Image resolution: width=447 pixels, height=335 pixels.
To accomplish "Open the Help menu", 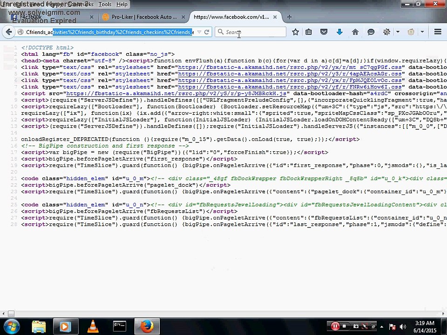I will (x=122, y=4).
